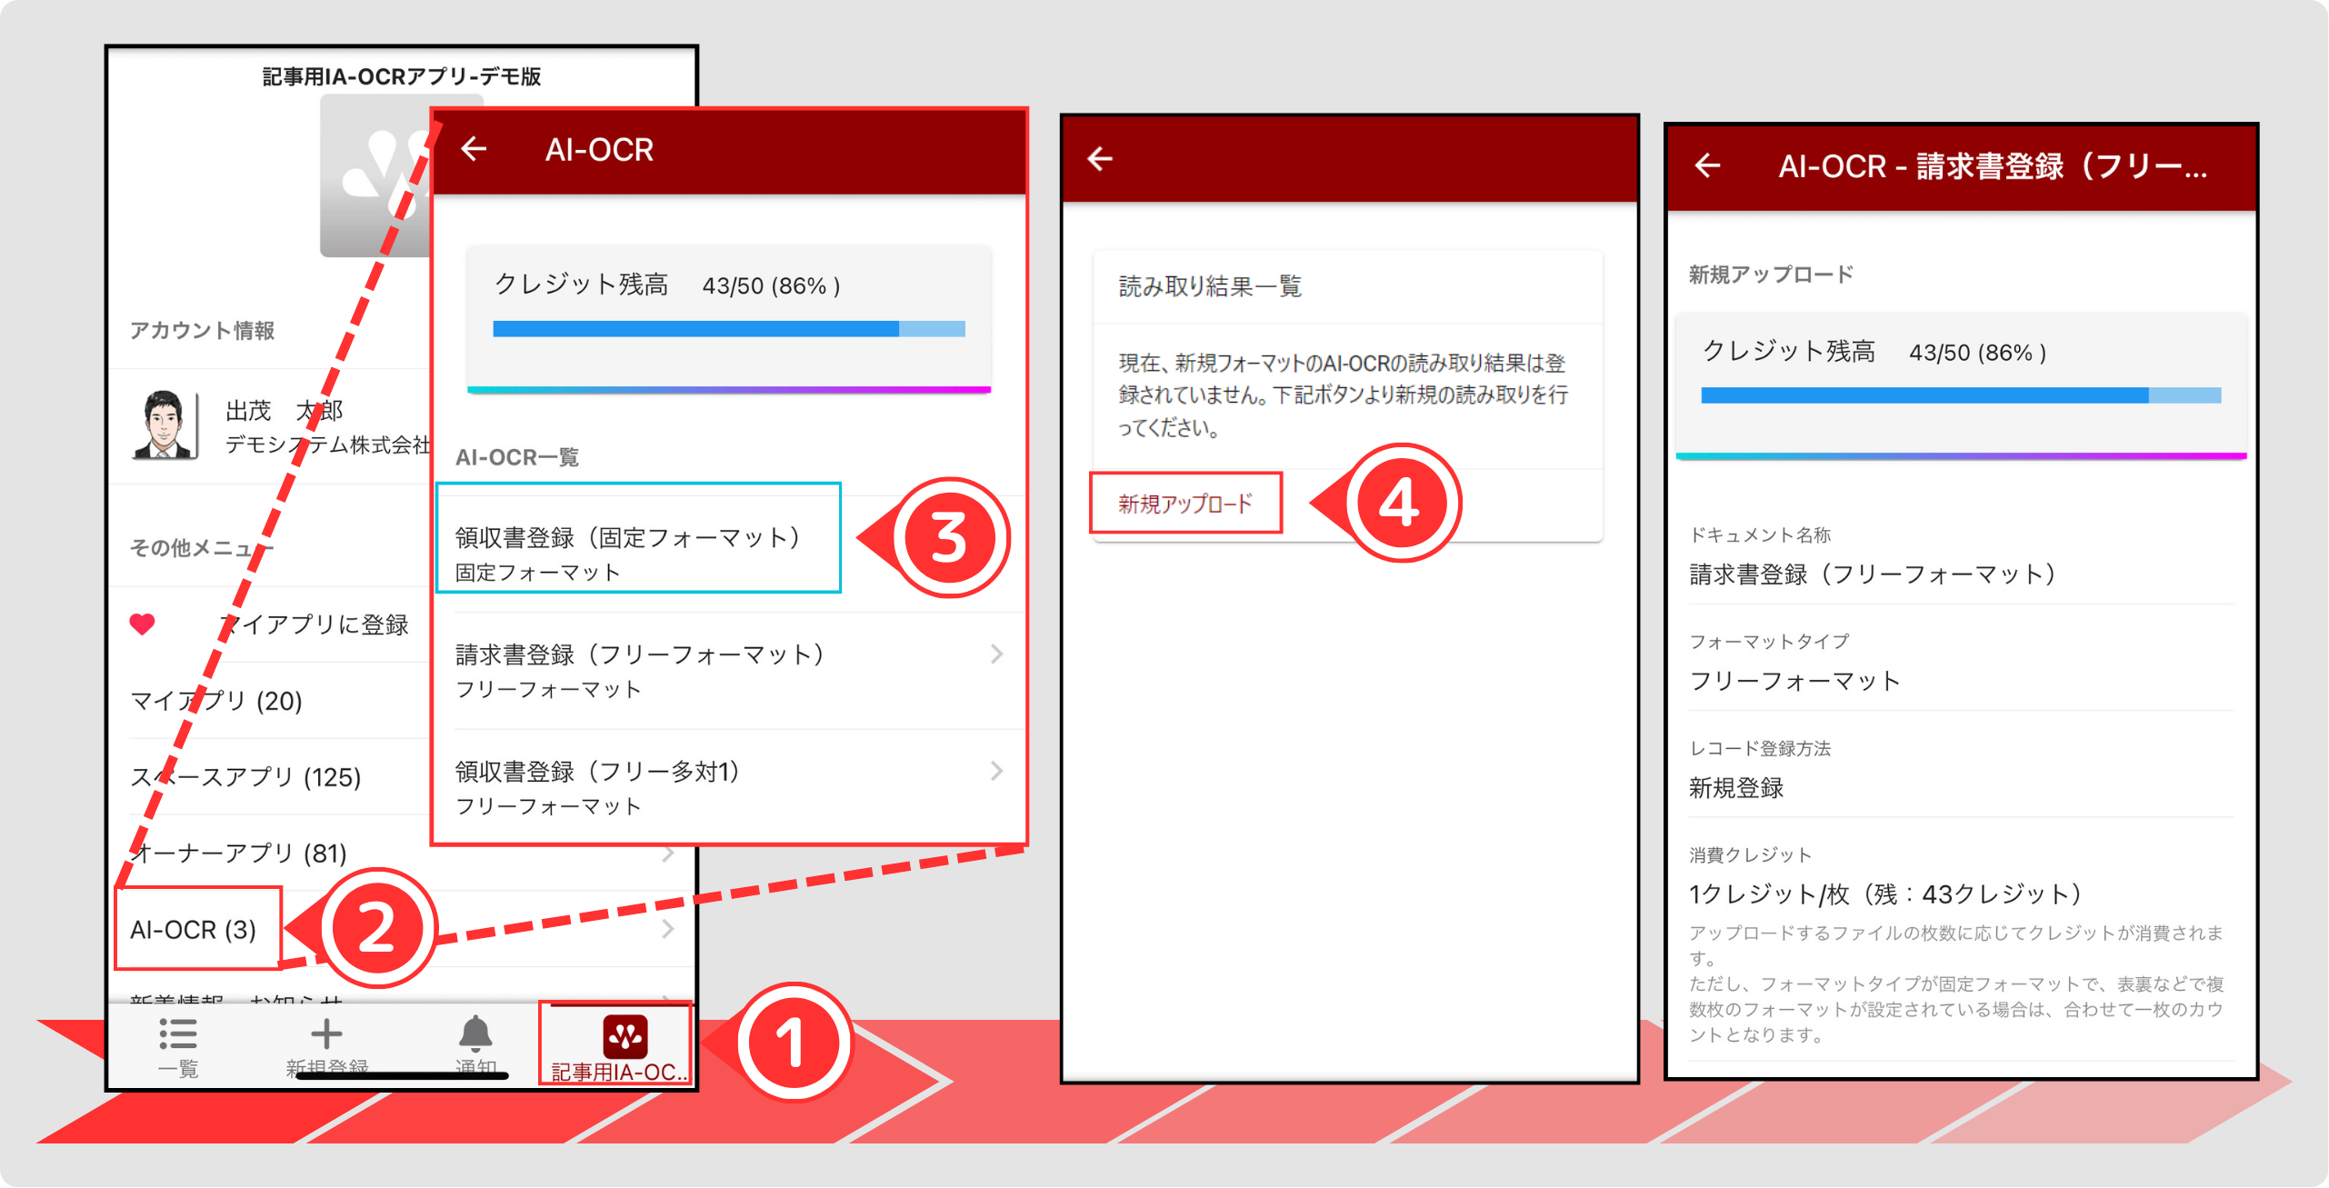Viewport: 2329px width, 1188px height.
Task: Tap the plus 新規登録 icon
Action: point(326,1034)
